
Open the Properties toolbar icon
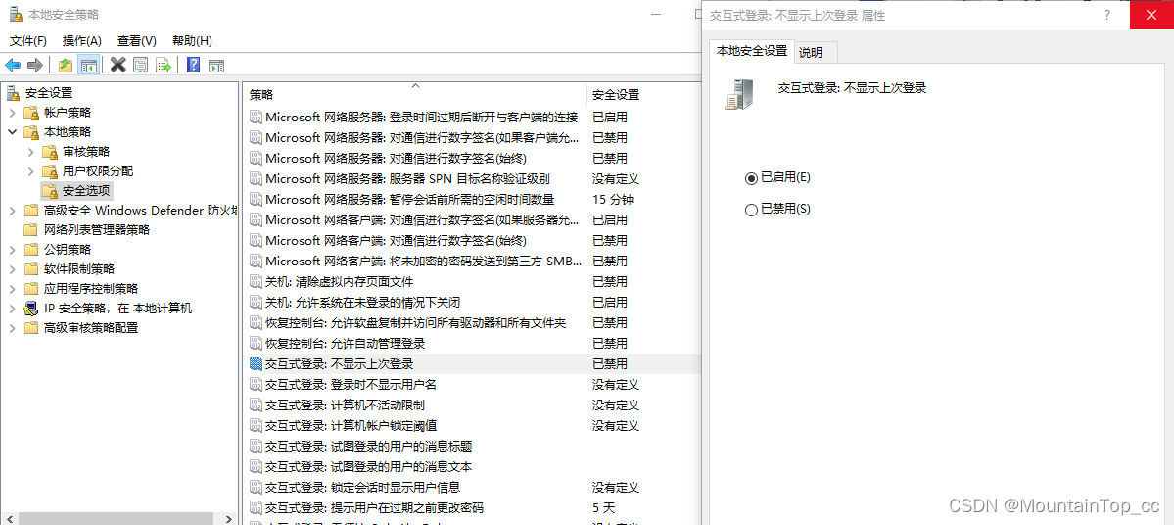tap(140, 66)
